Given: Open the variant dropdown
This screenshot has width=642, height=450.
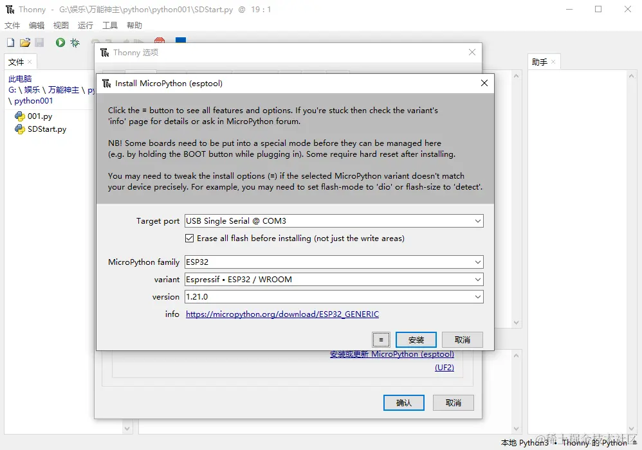Looking at the screenshot, I should click(x=477, y=280).
